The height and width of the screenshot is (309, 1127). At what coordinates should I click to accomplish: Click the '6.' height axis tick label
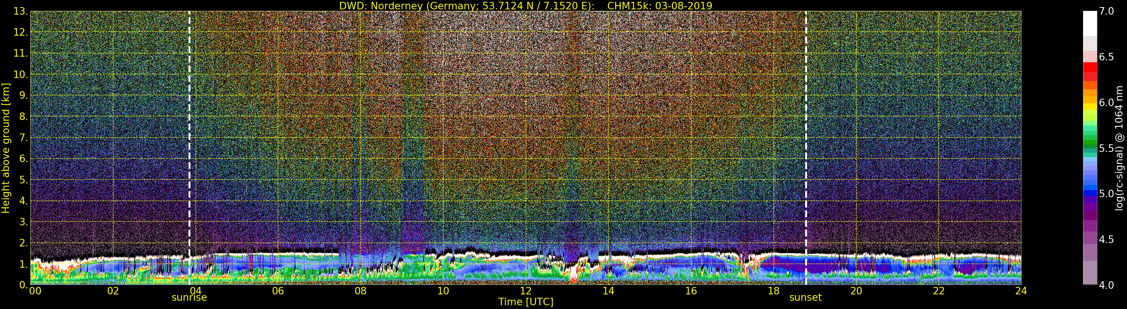[24, 159]
